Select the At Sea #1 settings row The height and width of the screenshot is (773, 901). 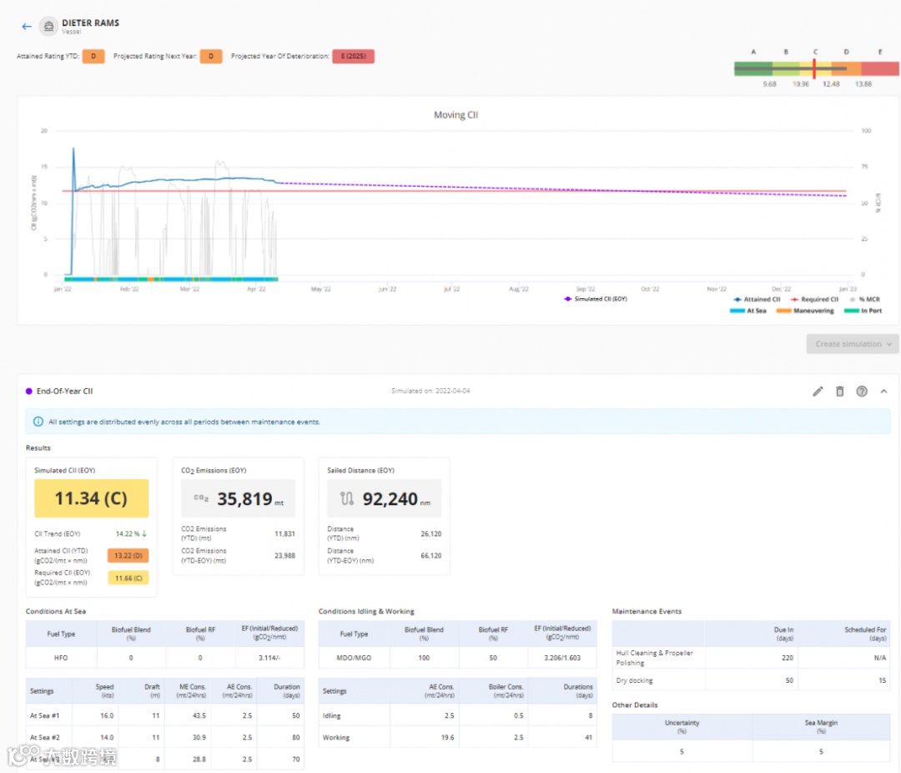[x=165, y=715]
